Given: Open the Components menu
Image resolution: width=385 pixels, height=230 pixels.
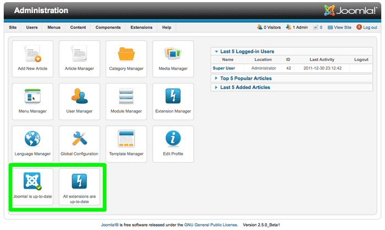Looking at the screenshot, I should (x=108, y=27).
